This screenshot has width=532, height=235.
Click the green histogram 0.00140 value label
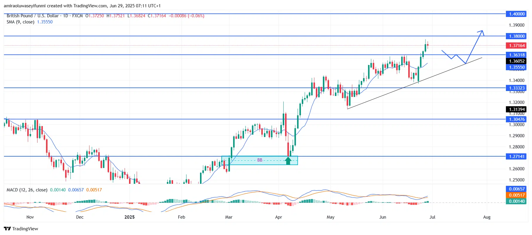(516, 201)
